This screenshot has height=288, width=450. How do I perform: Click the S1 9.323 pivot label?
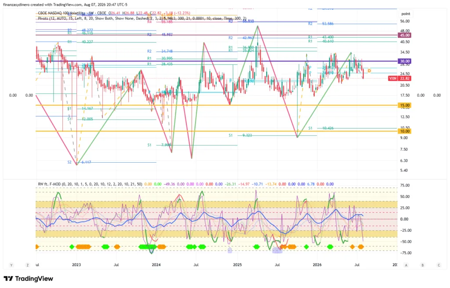coord(240,135)
